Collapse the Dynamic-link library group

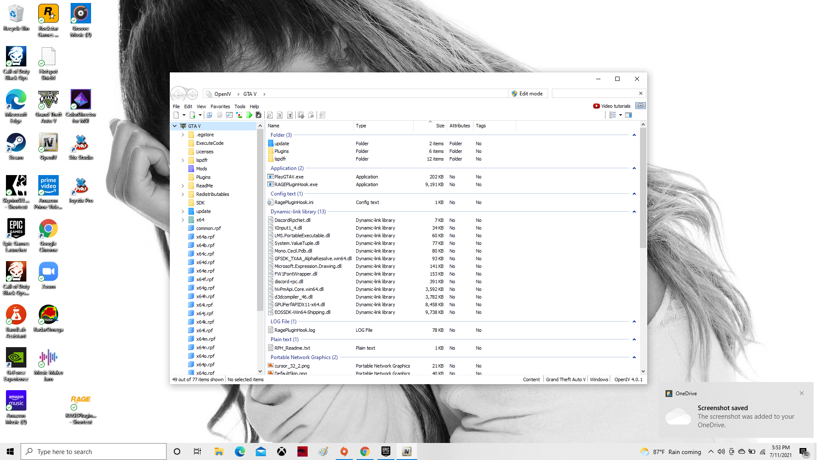coord(634,212)
